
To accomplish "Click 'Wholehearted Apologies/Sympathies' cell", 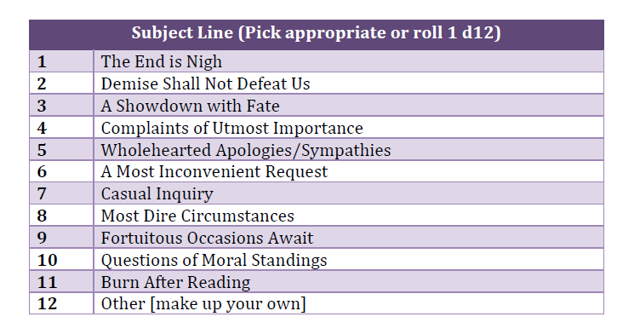I will click(x=349, y=150).
